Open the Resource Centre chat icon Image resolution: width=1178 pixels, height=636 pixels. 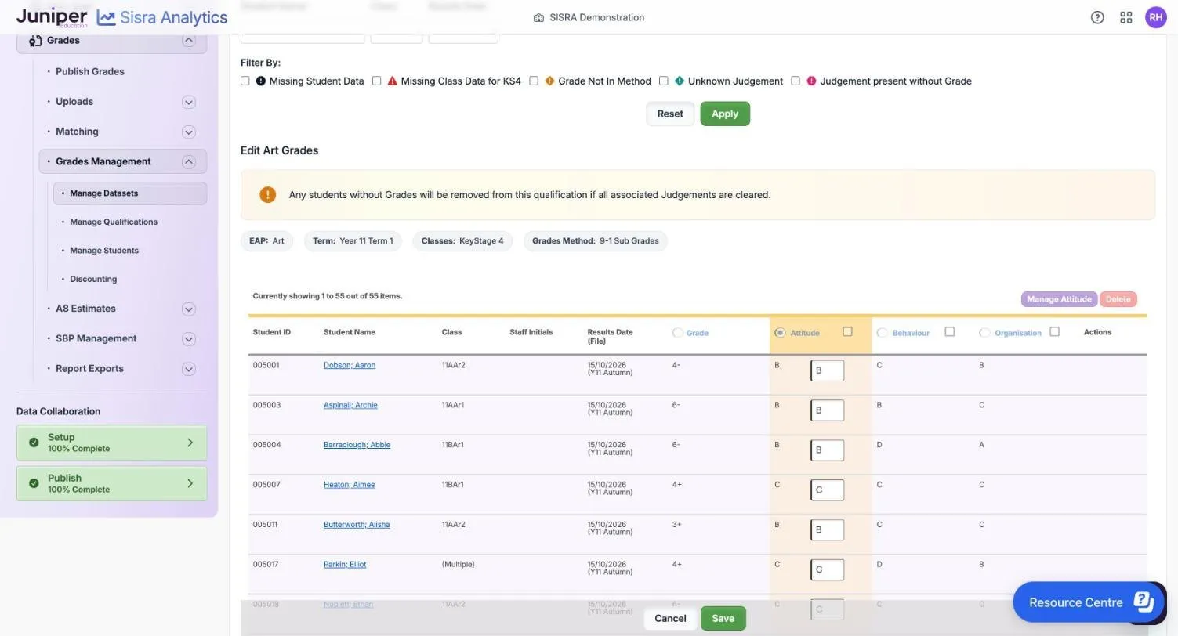click(1143, 602)
